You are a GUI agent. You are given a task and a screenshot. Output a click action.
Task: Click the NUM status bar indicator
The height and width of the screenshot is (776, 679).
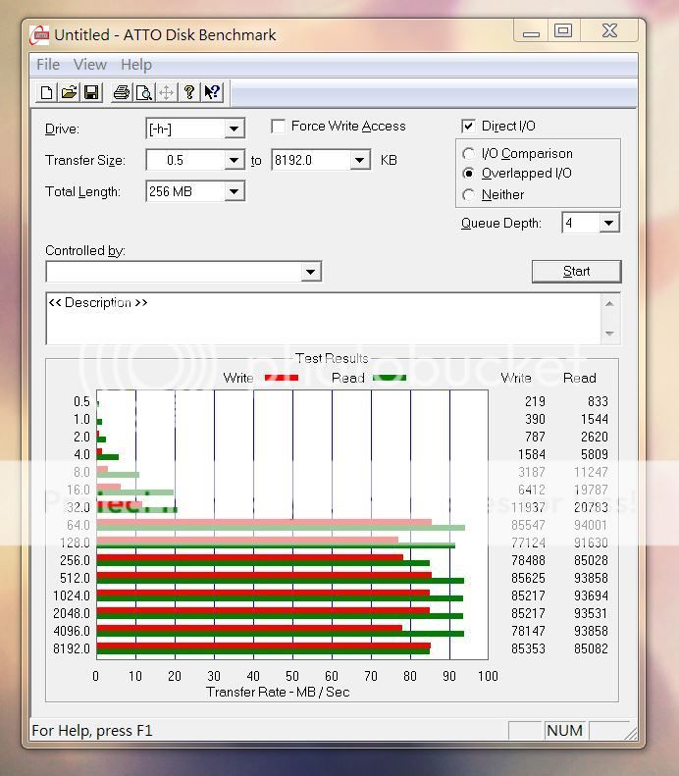(x=564, y=731)
